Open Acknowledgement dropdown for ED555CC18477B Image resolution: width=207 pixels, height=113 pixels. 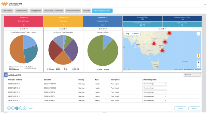[154, 84]
